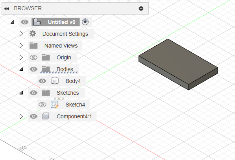This screenshot has width=235, height=160.
Task: Click the Origin folder icon
Action: (46, 57)
